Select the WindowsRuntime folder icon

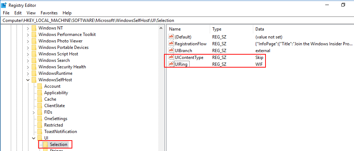coord(34,73)
